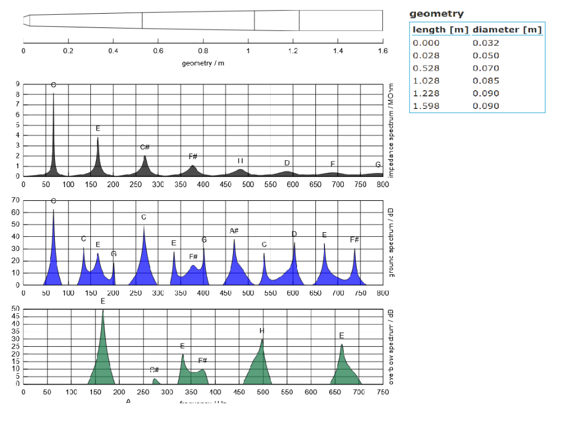Click the 1.228 length value

(x=426, y=94)
